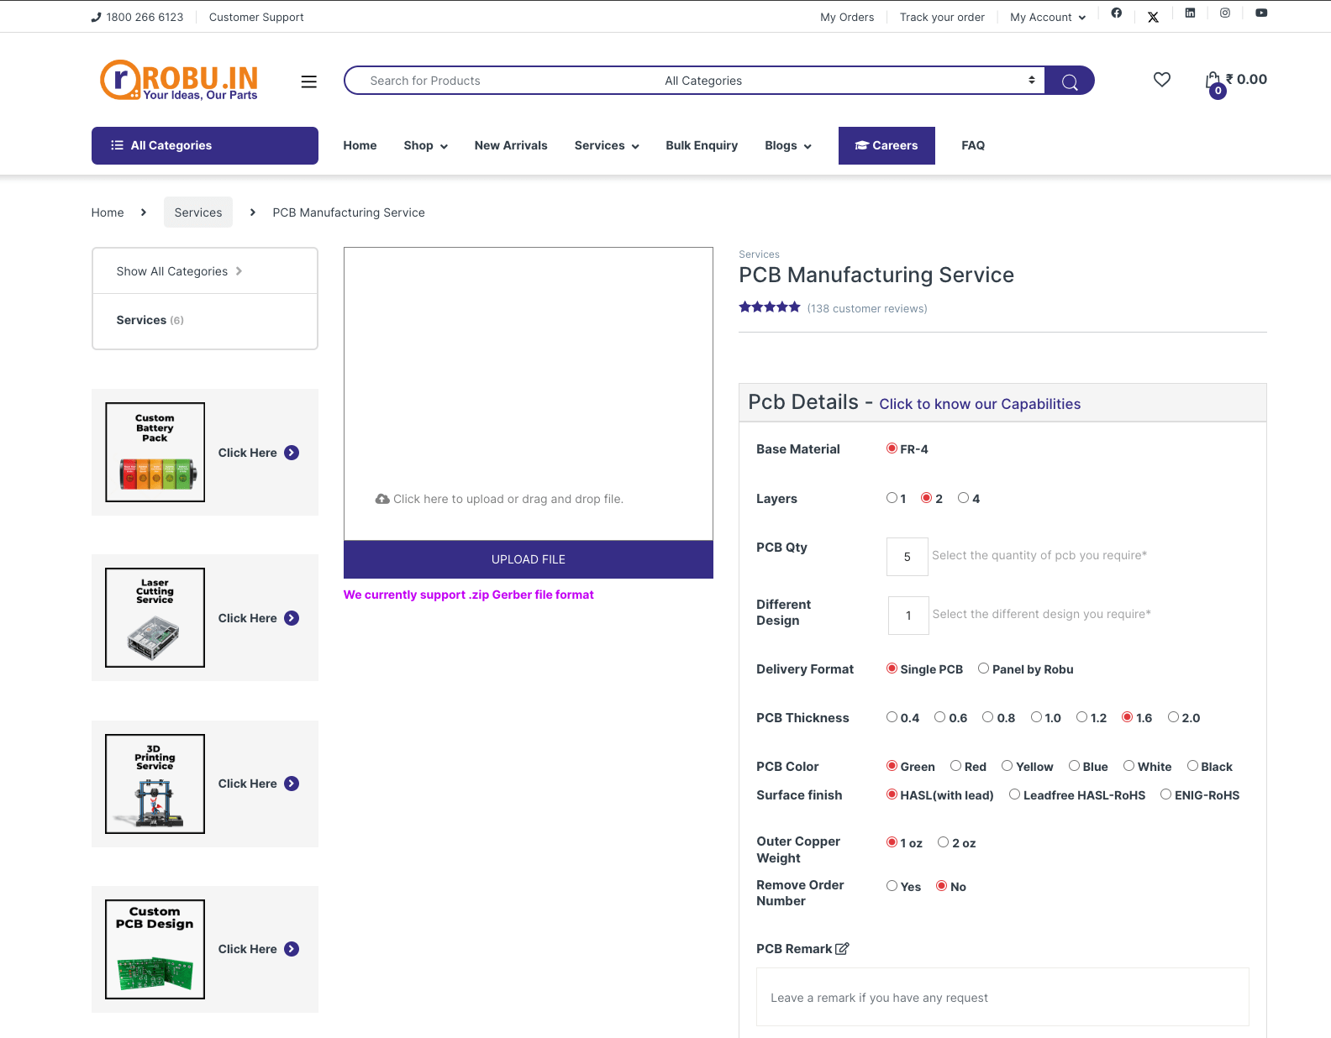
Task: Open the FAQ menu item
Action: 973,145
